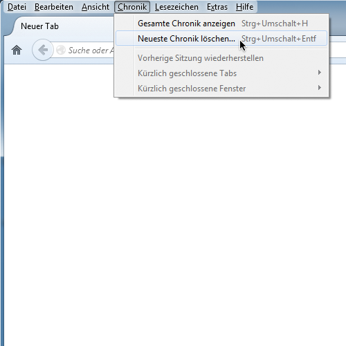Click the back arrow navigation button
The width and height of the screenshot is (346, 346).
tap(43, 50)
